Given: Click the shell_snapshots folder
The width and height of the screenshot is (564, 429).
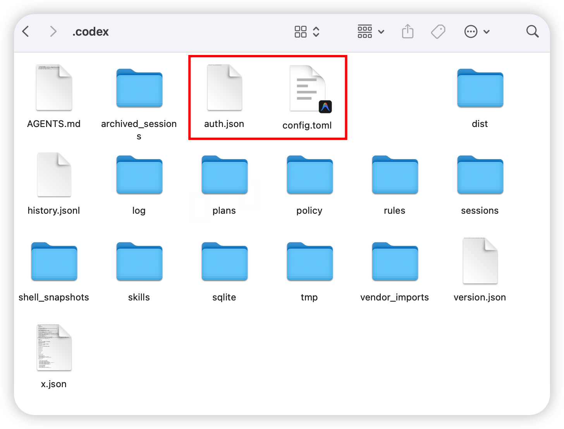Looking at the screenshot, I should click(54, 262).
